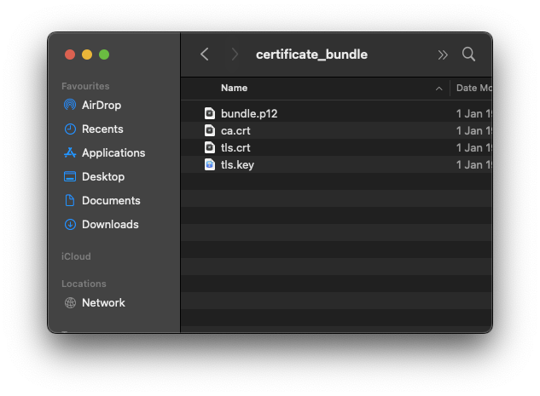Click the Recents clock icon
This screenshot has height=396, width=540.
[x=70, y=129]
